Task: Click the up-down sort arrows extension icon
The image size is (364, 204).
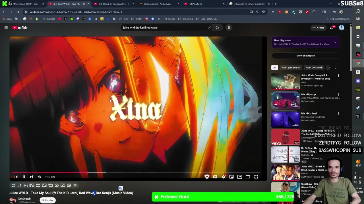Action: 20,185
